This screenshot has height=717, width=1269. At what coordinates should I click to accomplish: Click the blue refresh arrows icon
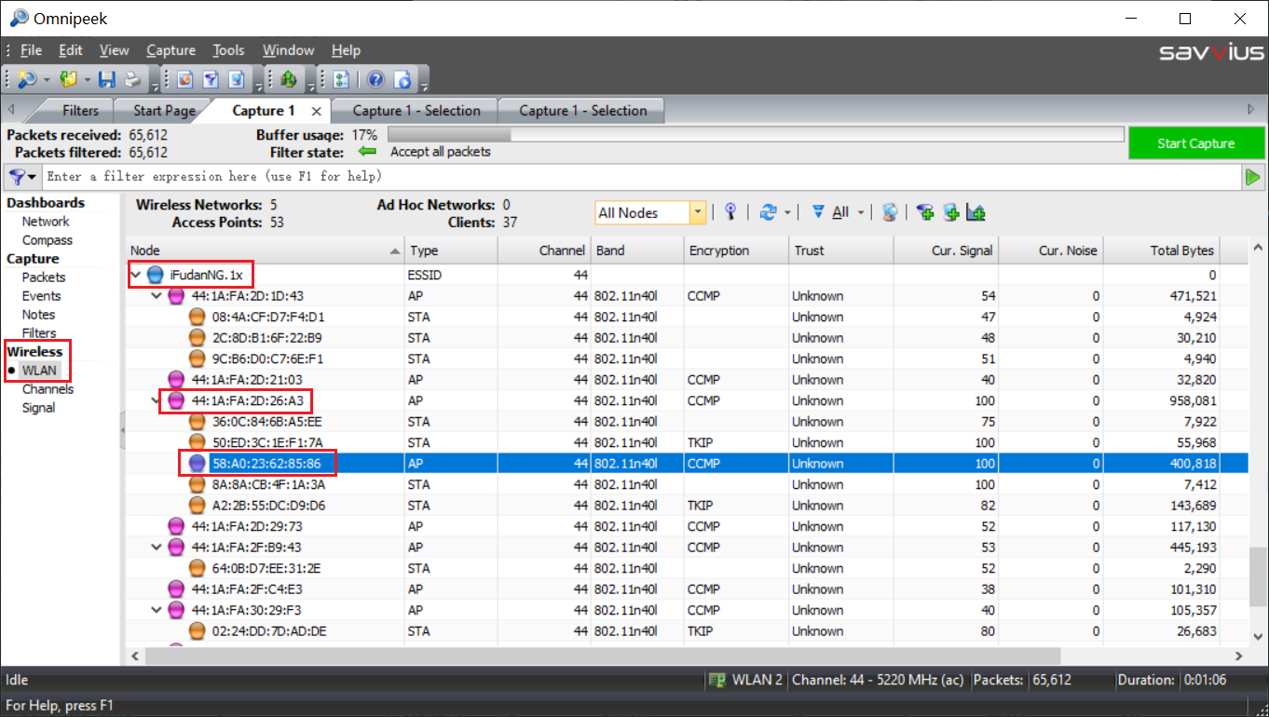768,212
